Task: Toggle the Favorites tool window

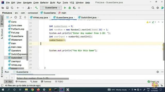Action: [2, 72]
